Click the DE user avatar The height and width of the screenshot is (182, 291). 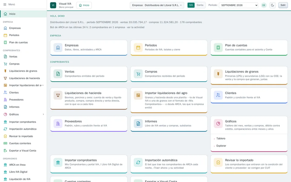point(264,5)
